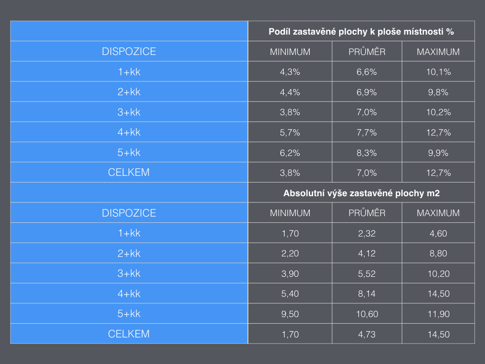The height and width of the screenshot is (364, 485).
Task: Select the cell showing 9,8%
Action: (x=438, y=92)
